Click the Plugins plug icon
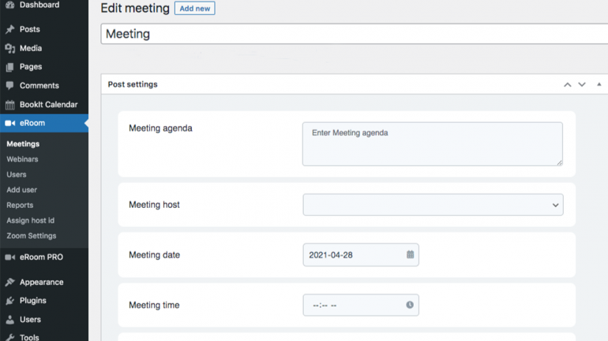Viewport: 608px width, 341px height. tap(10, 300)
